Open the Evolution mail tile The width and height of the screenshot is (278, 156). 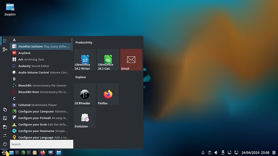[x=85, y=117]
